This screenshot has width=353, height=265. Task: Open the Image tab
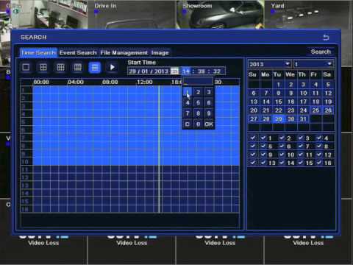(x=160, y=52)
